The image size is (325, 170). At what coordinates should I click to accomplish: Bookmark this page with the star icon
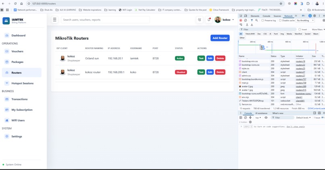click(281, 4)
